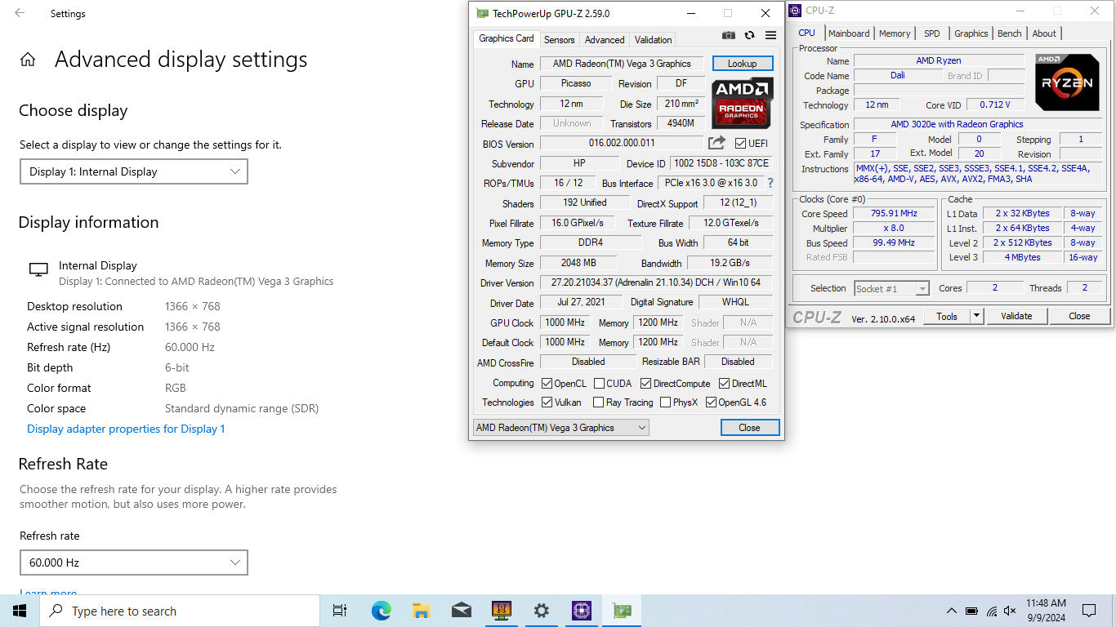Launch Microsoft Edge from taskbar

(x=381, y=611)
